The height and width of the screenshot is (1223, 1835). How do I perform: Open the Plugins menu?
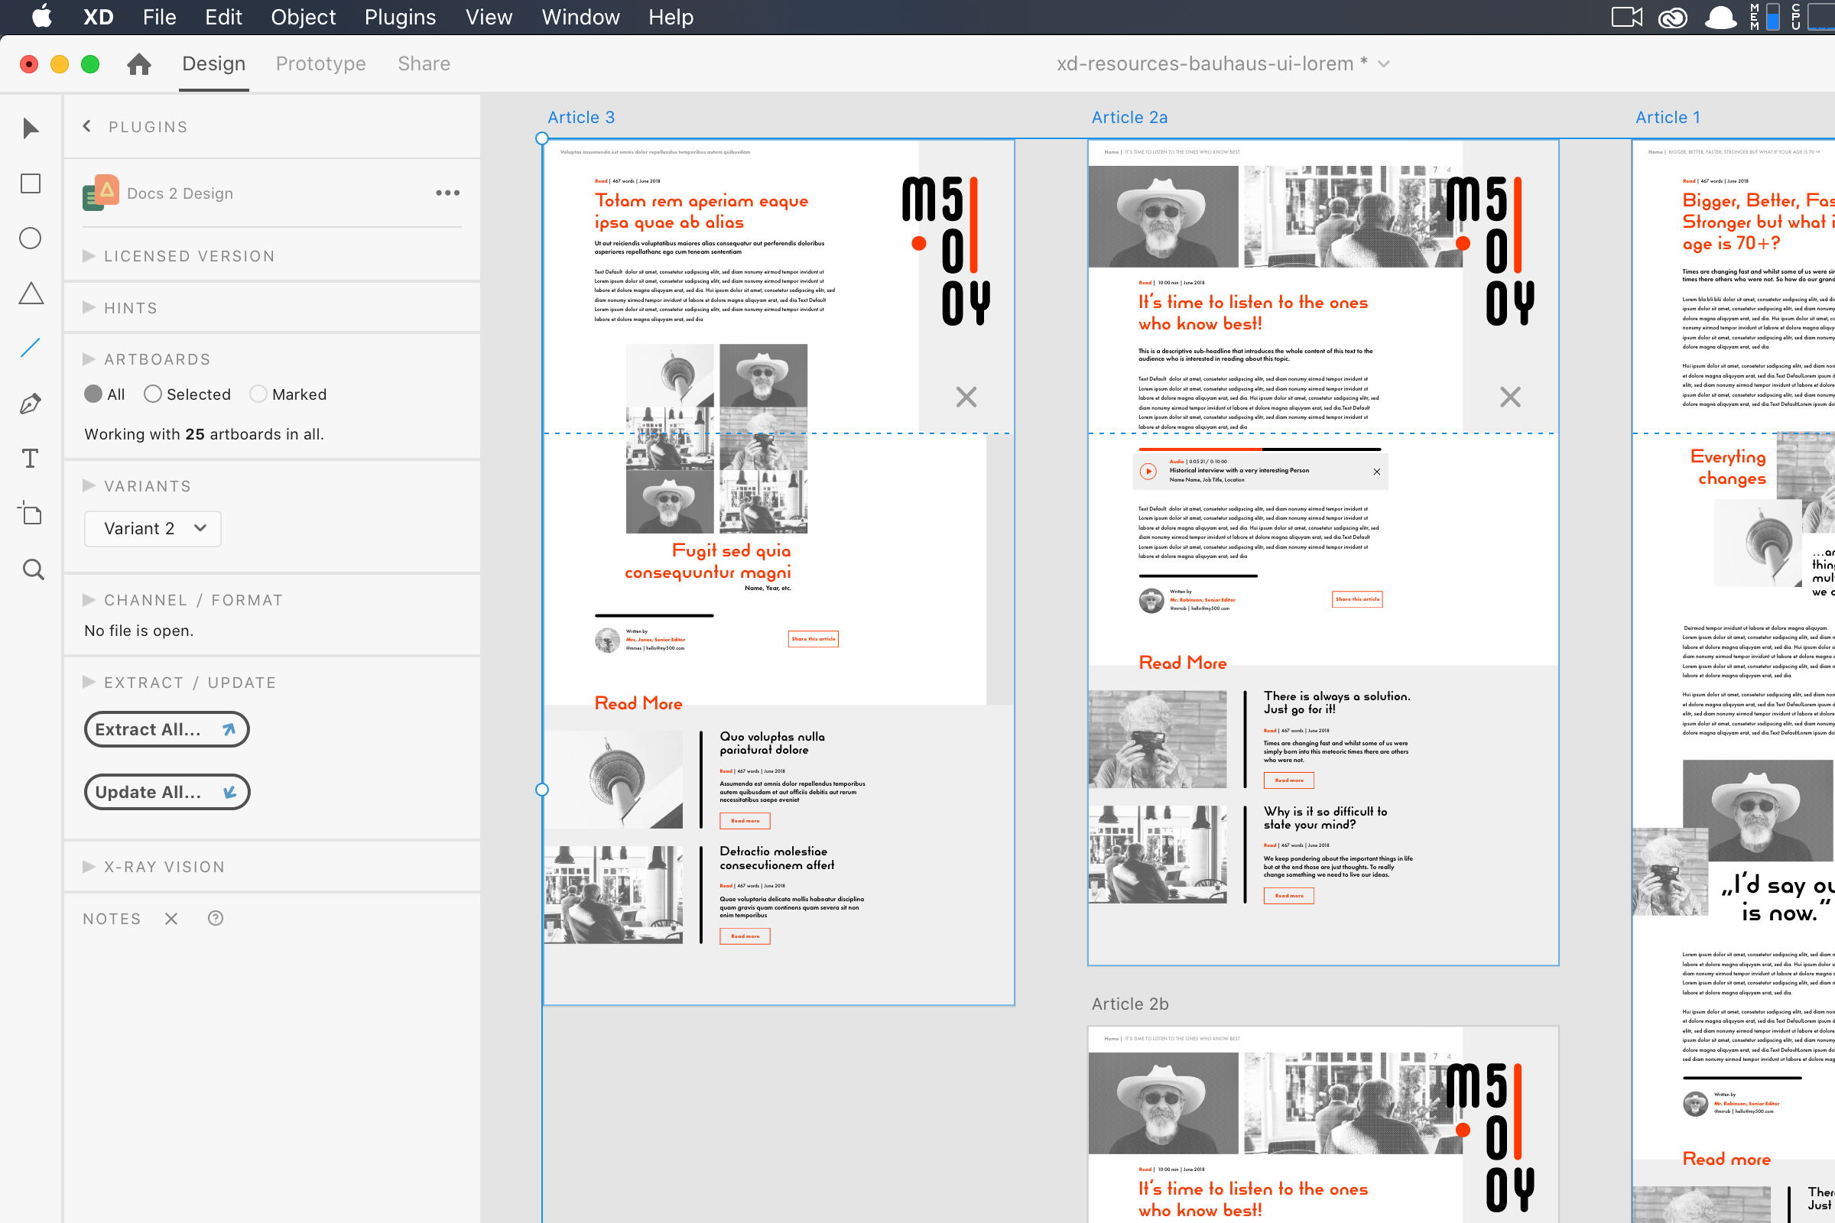pos(399,16)
